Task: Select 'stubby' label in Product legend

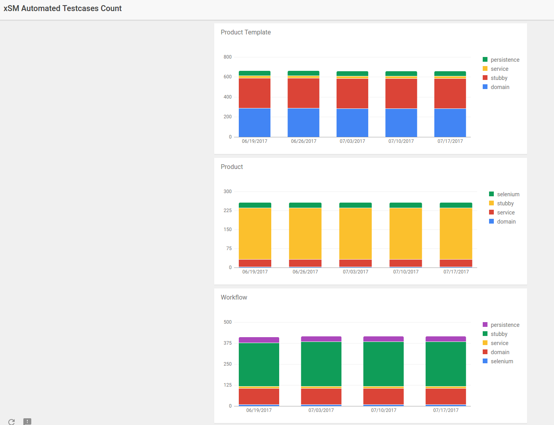Action: (x=505, y=203)
